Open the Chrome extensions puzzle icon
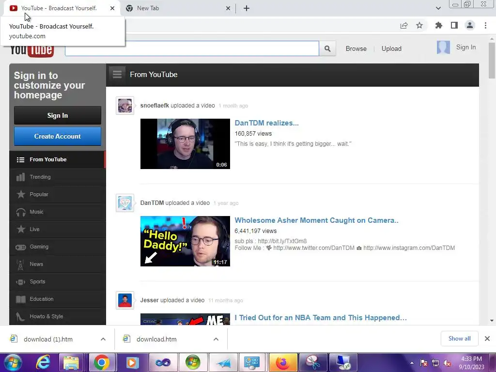This screenshot has height=372, width=496. pos(439,26)
